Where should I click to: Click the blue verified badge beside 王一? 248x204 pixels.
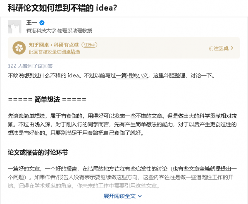pyautogui.click(x=42, y=23)
